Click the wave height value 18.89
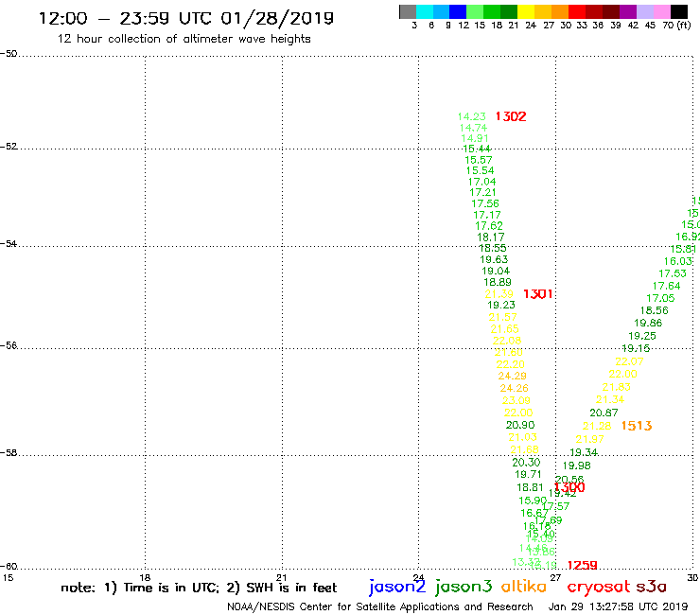700x615 pixels. pyautogui.click(x=498, y=282)
